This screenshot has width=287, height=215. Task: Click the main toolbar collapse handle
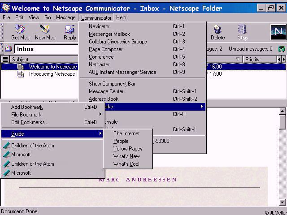point(2,32)
